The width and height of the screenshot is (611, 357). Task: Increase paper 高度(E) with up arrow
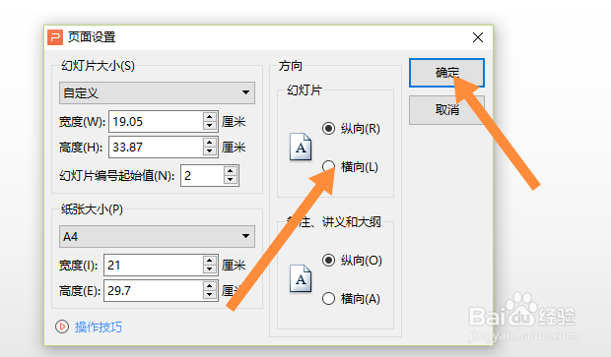[210, 286]
